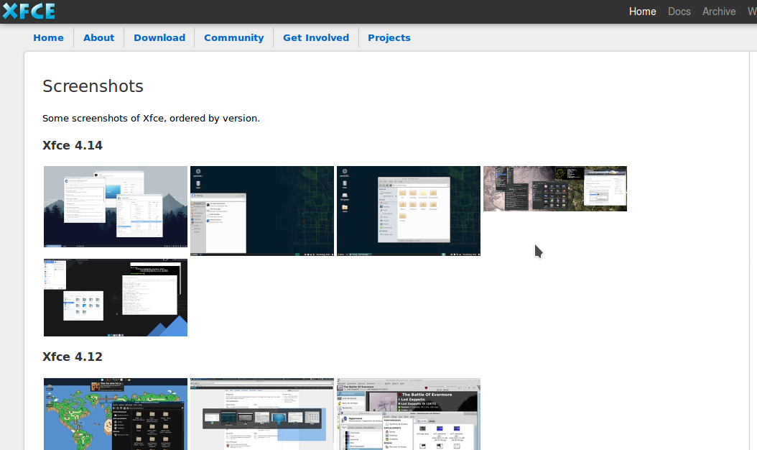Open the Home link in the top dark bar
Viewport: 757px width, 450px height.
pyautogui.click(x=642, y=12)
